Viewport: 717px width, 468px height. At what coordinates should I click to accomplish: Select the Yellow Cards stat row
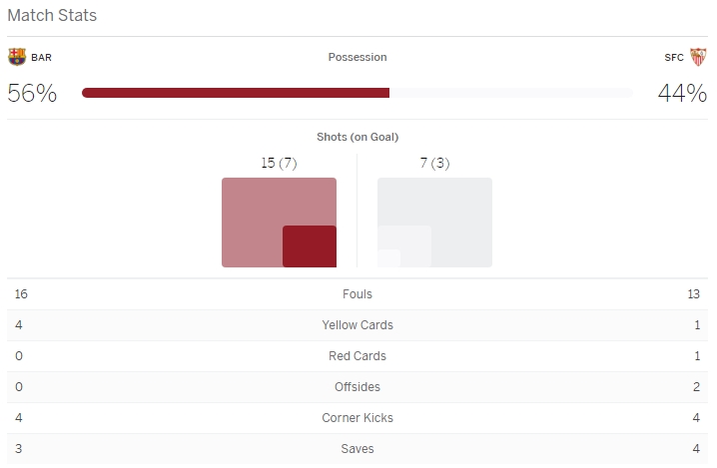click(358, 325)
